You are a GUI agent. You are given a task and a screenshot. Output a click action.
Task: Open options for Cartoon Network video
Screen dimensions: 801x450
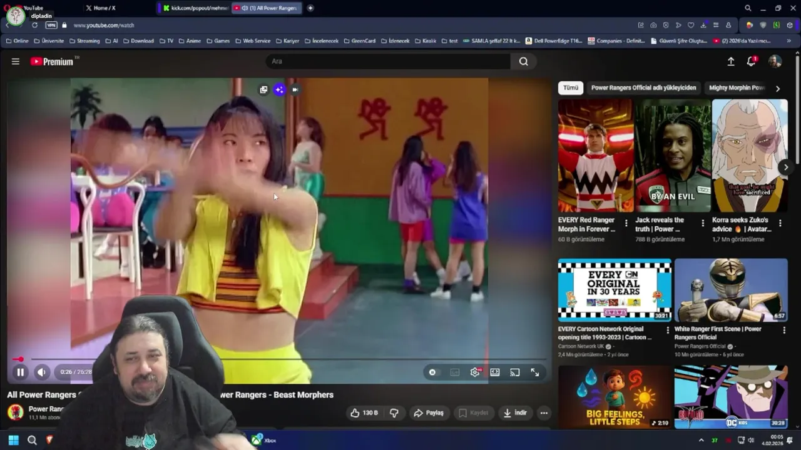point(667,330)
